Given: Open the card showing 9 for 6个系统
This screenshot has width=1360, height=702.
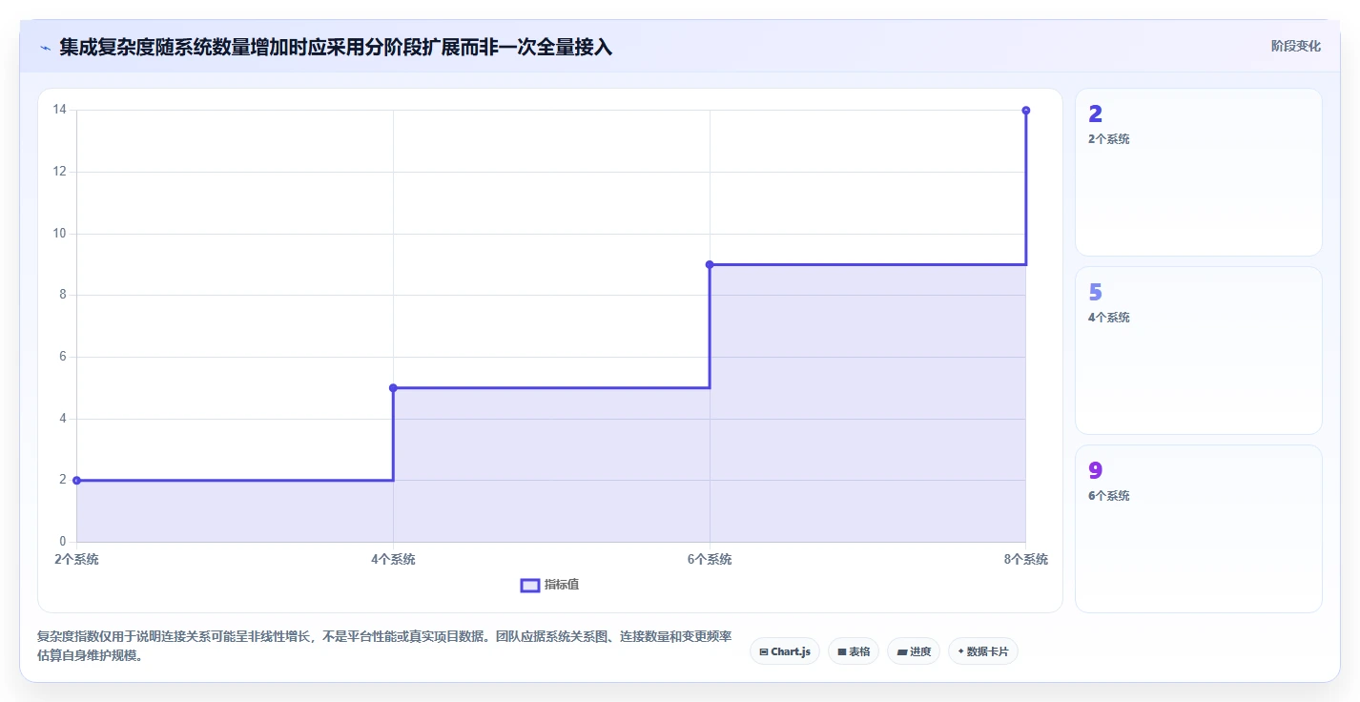Looking at the screenshot, I should coord(1199,529).
